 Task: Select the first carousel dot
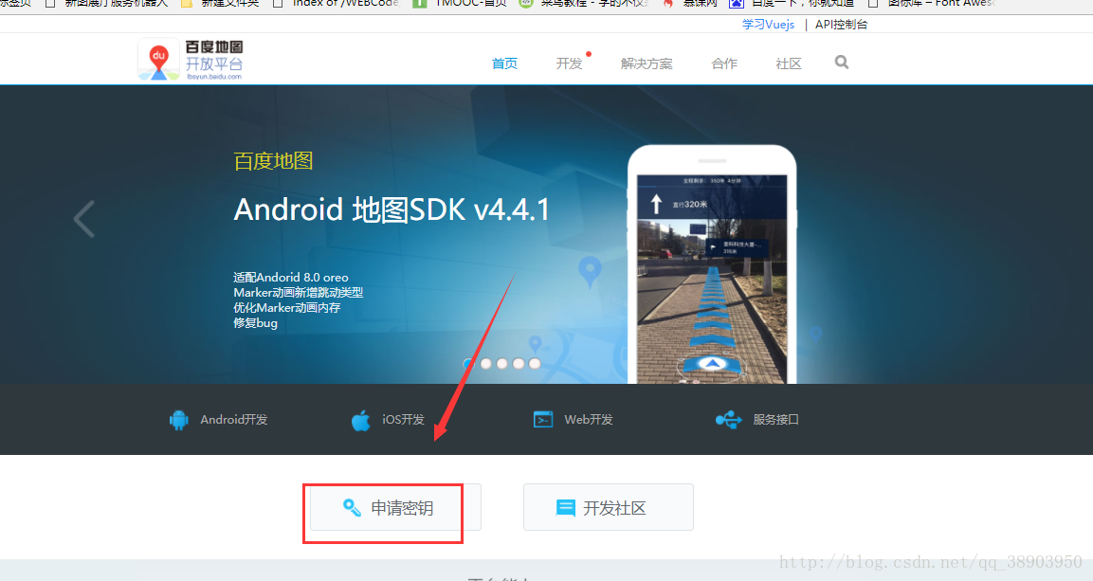470,363
